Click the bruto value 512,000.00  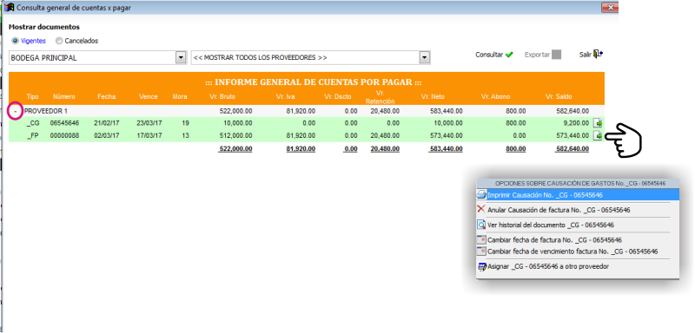click(235, 136)
